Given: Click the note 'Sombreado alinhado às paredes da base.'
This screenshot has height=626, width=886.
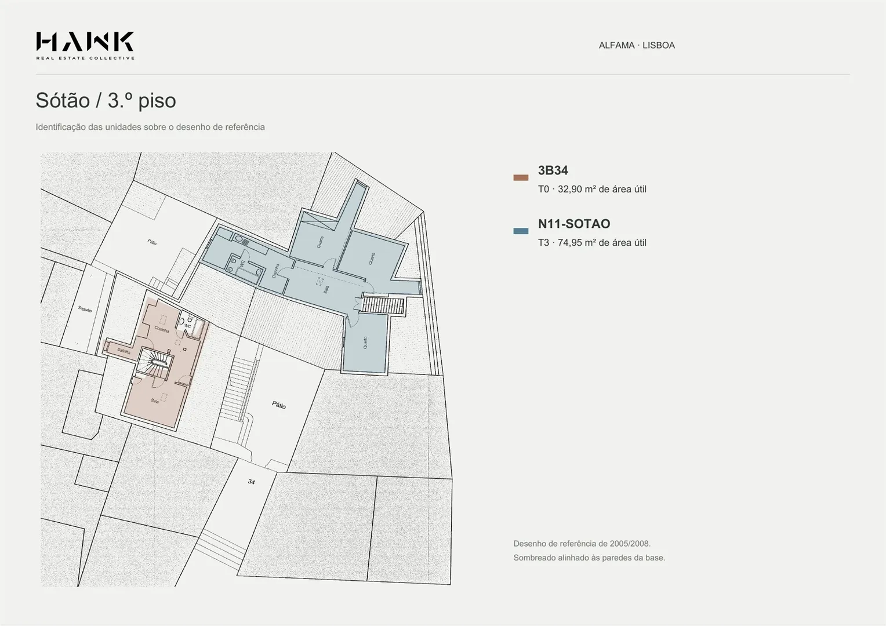Looking at the screenshot, I should point(589,558).
